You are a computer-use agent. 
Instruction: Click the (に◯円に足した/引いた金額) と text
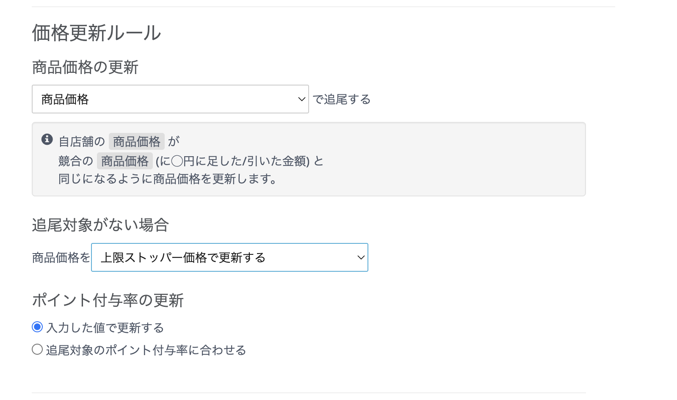tap(239, 161)
